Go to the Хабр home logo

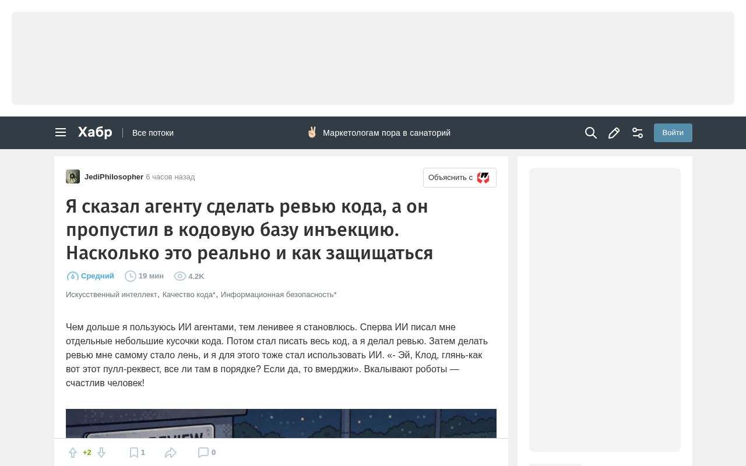pos(95,133)
